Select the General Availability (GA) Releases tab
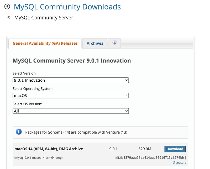Image resolution: width=210 pixels, height=169 pixels. point(45,43)
